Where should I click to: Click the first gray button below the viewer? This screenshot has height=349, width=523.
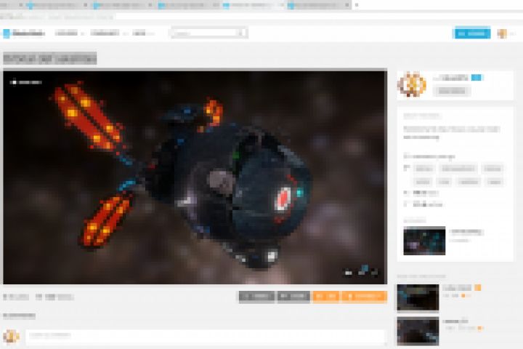coord(257,296)
